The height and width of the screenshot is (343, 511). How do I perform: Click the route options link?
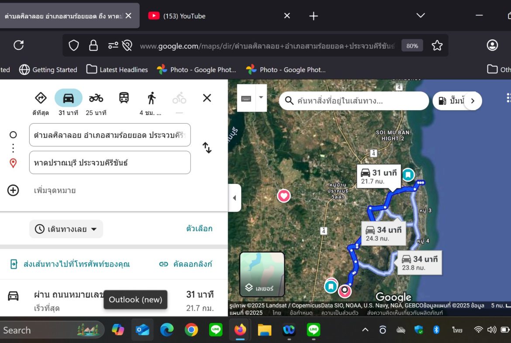click(x=199, y=229)
